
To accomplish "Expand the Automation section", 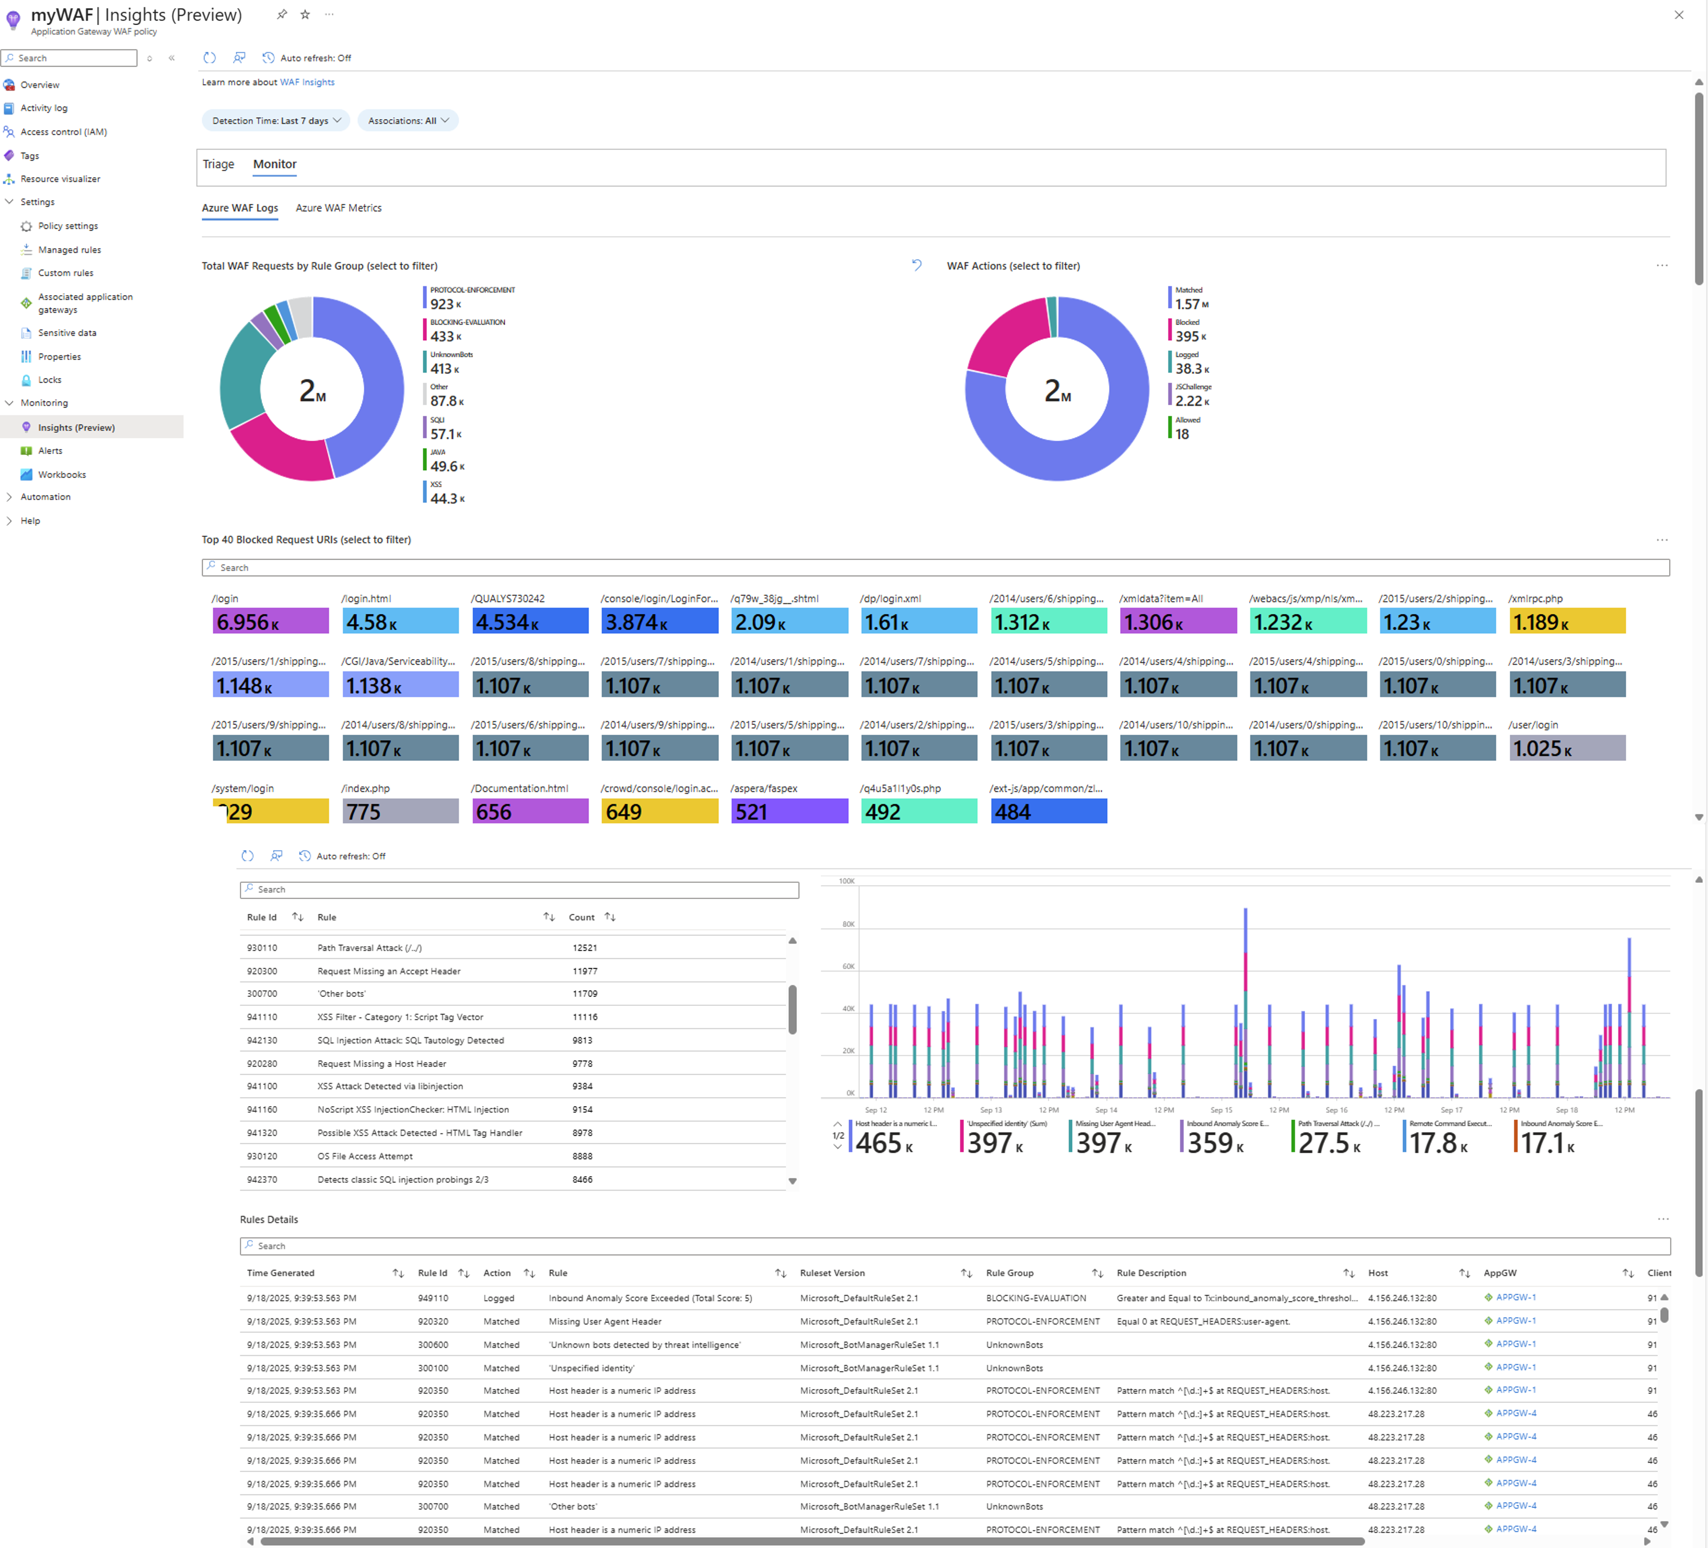I will 45,497.
